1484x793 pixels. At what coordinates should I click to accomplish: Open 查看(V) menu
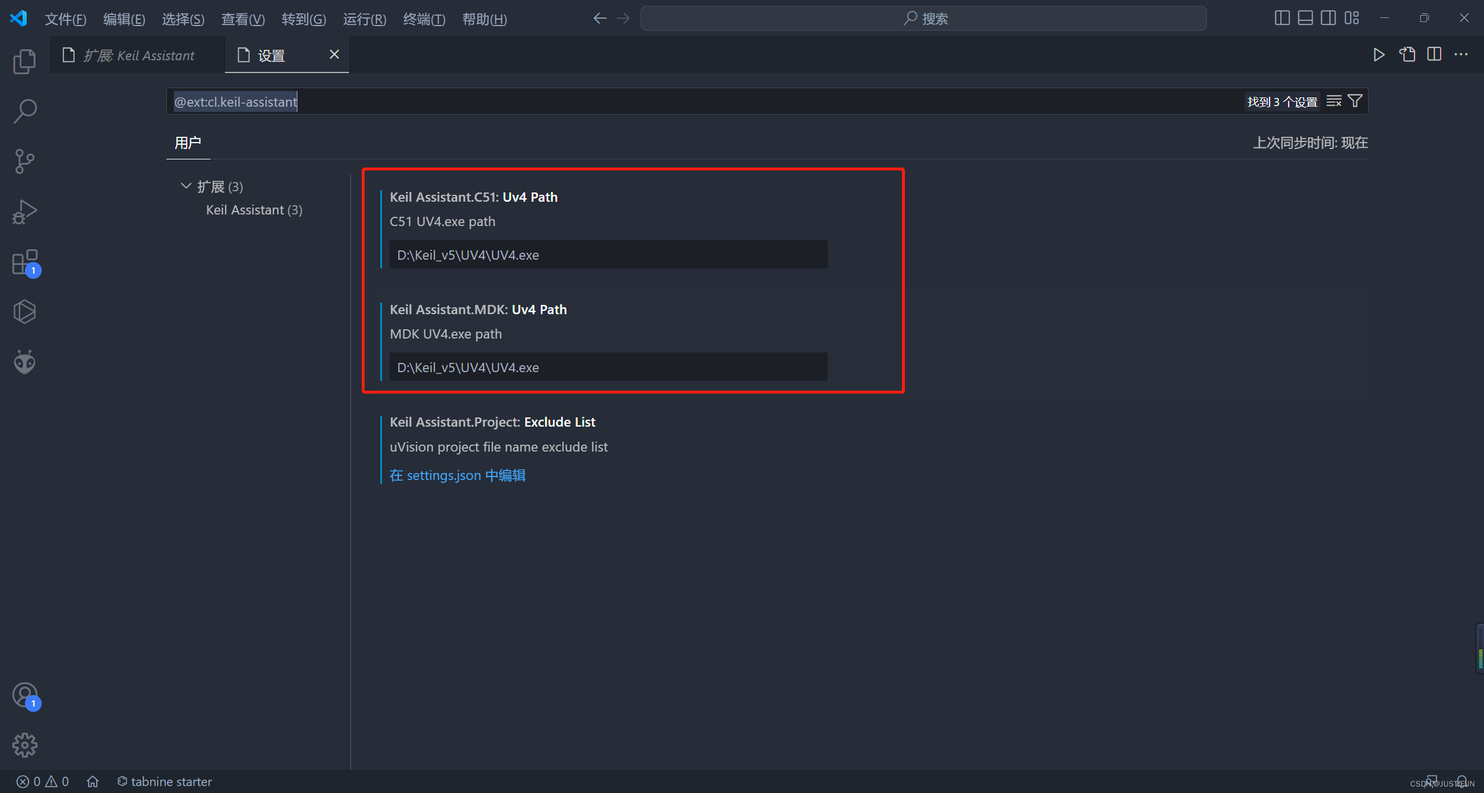click(x=243, y=19)
